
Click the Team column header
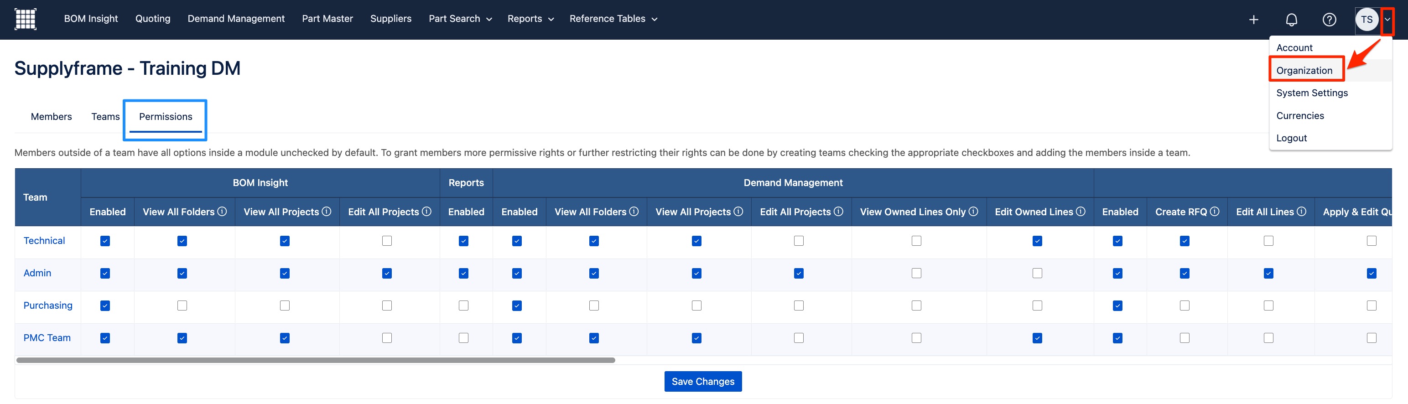48,197
